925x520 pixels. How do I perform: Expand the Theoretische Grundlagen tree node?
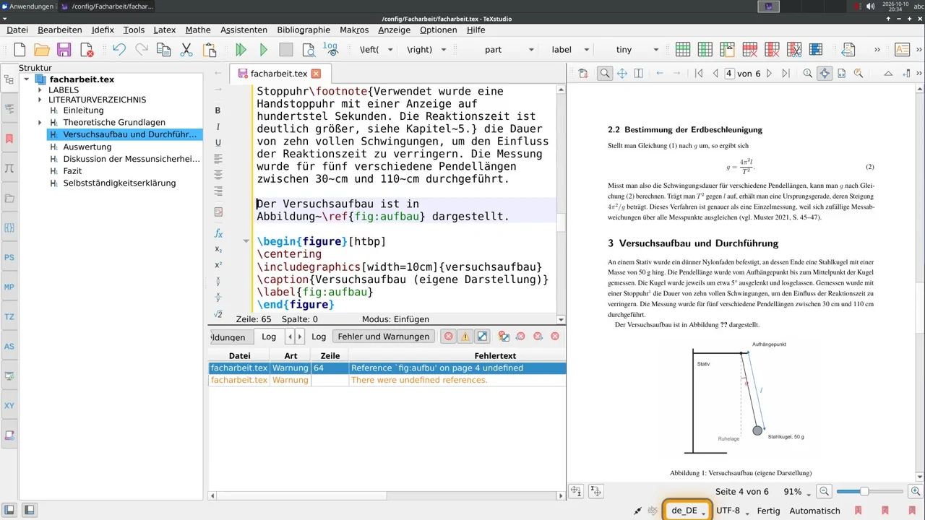40,123
